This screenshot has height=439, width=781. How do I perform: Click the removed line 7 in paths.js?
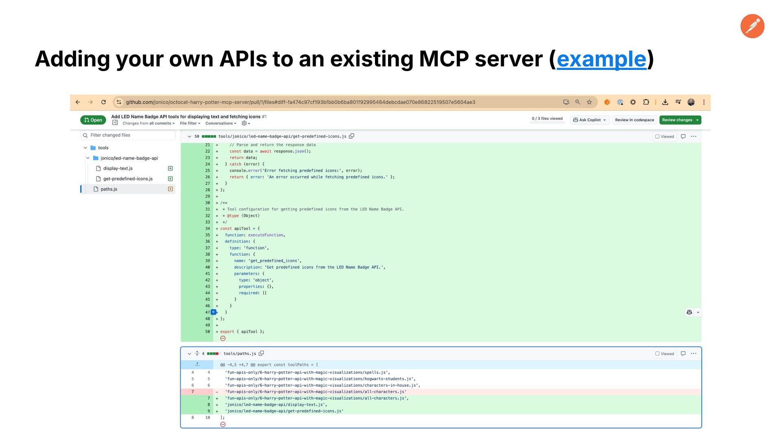[441, 392]
